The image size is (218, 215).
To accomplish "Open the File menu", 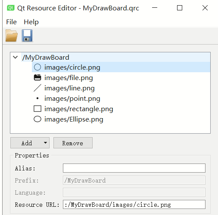I will [12, 22].
